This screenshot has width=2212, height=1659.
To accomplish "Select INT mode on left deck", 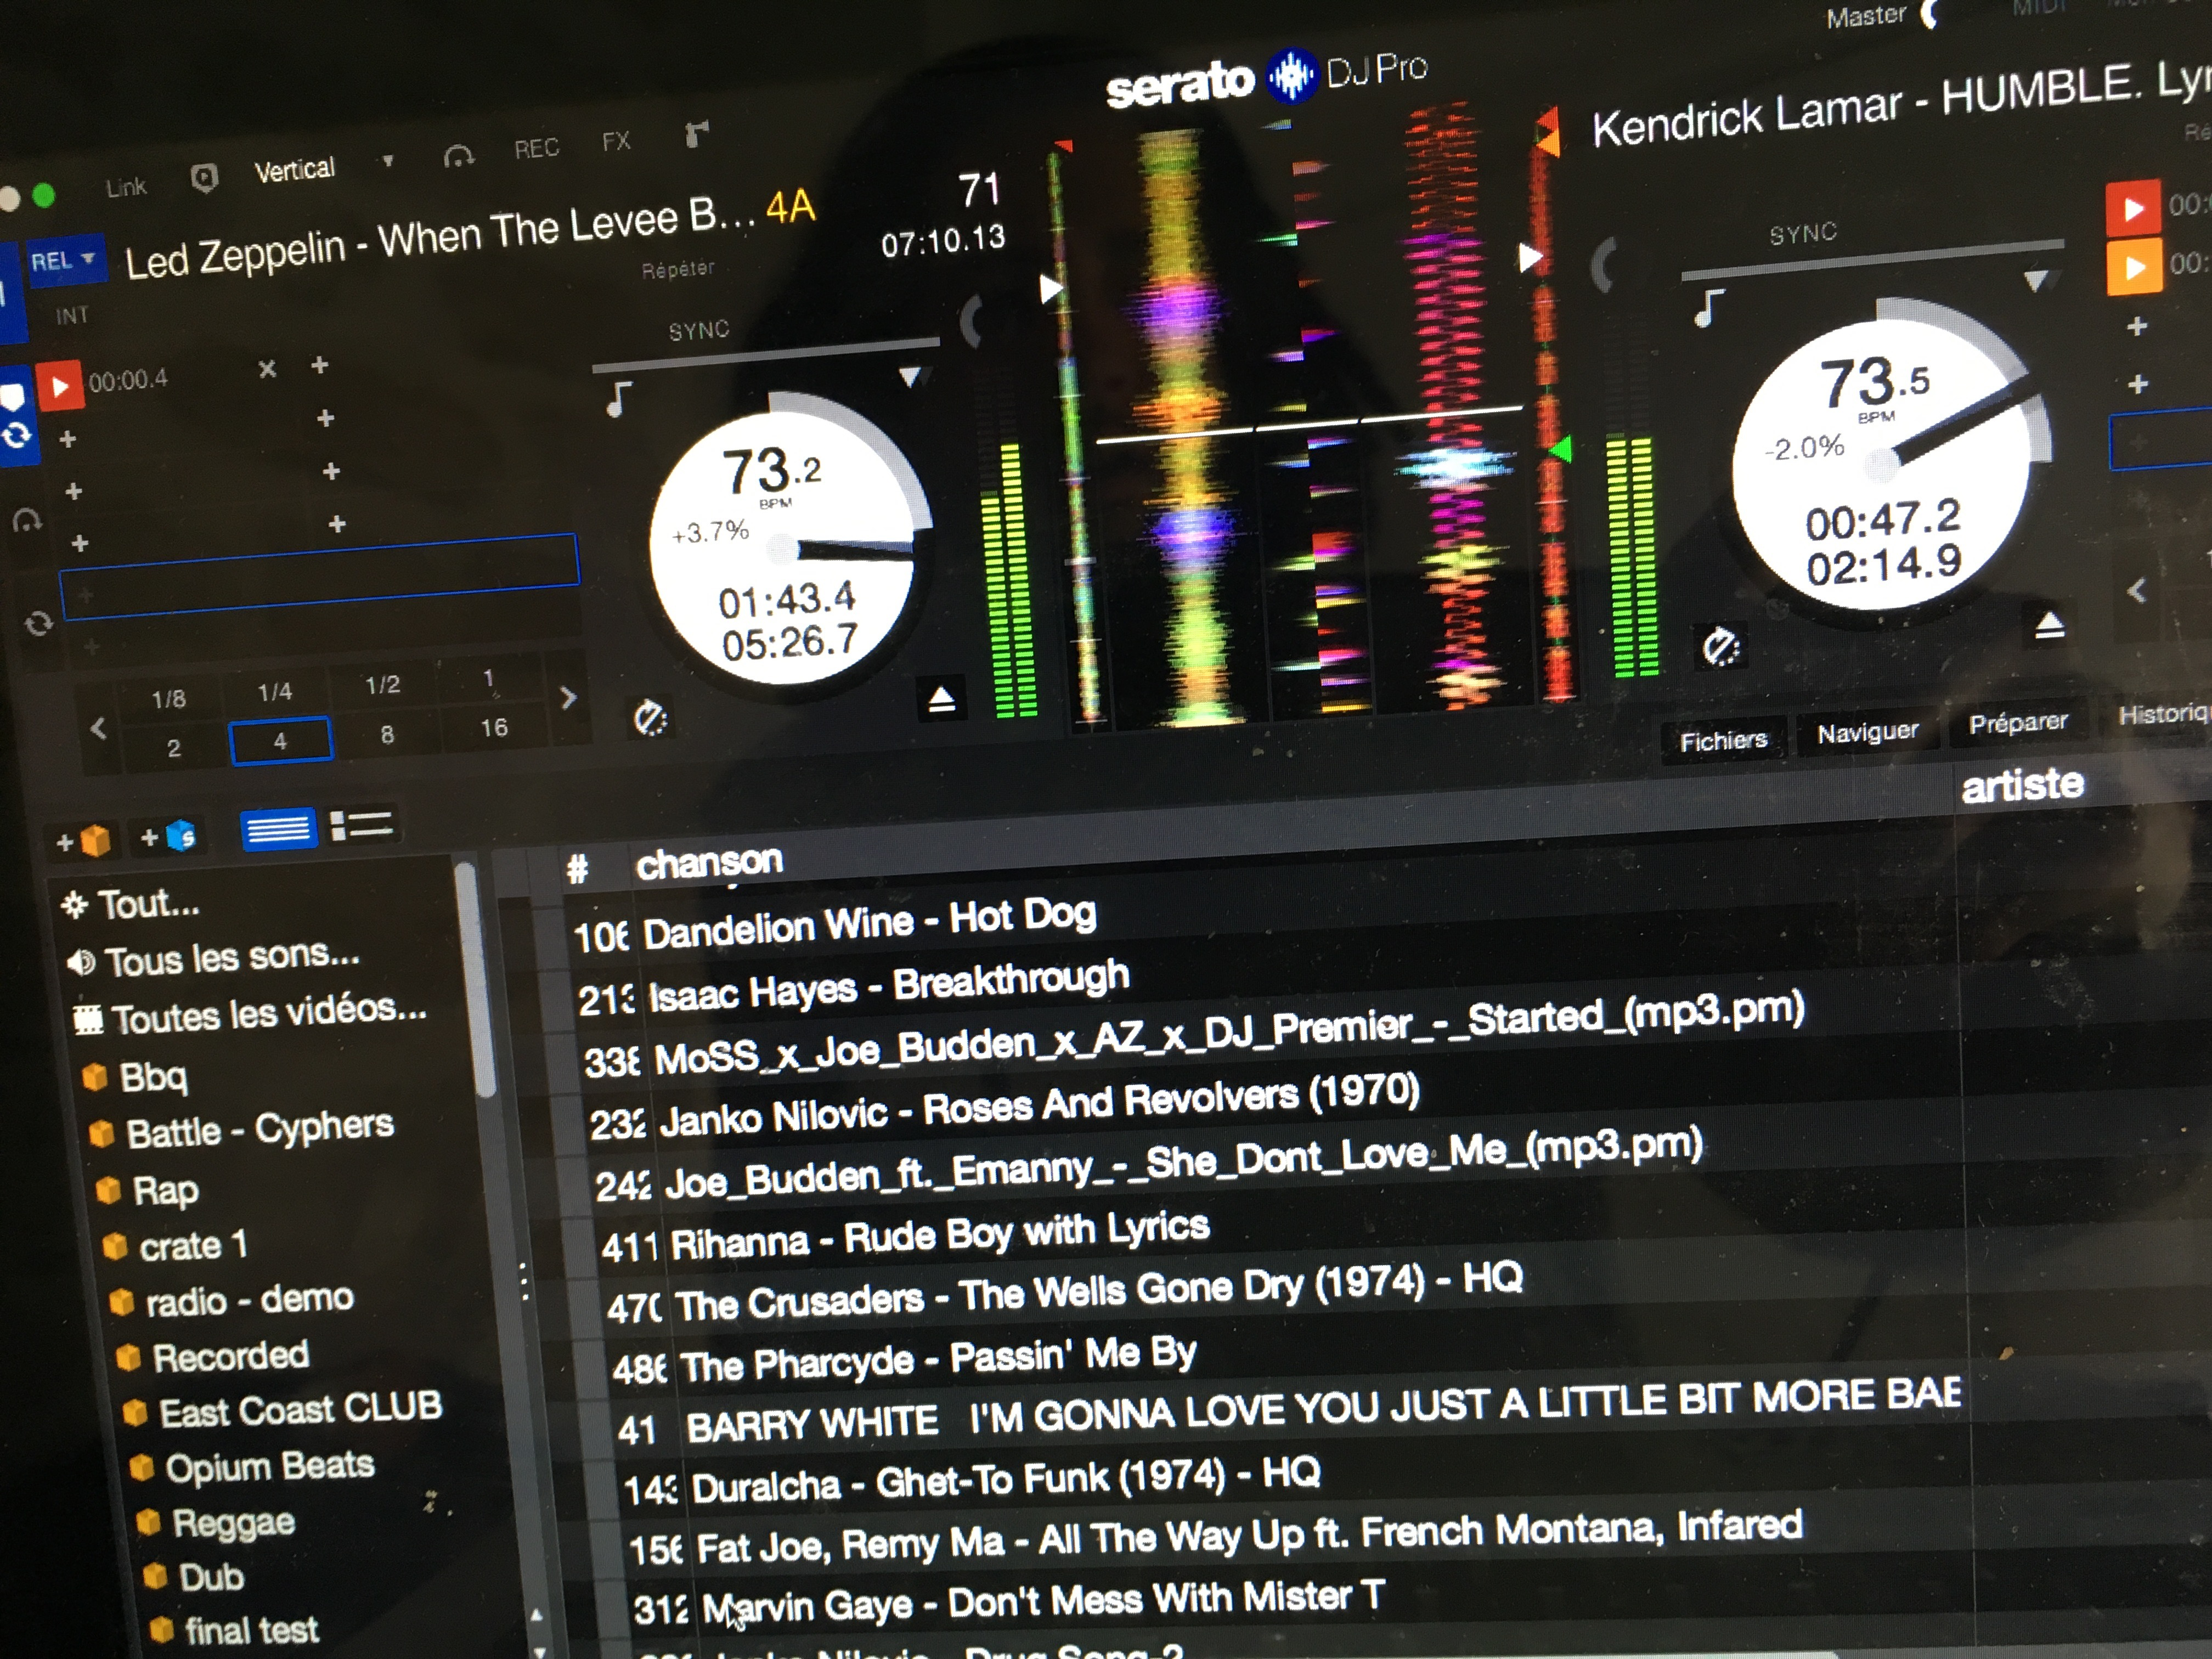I will click(72, 316).
